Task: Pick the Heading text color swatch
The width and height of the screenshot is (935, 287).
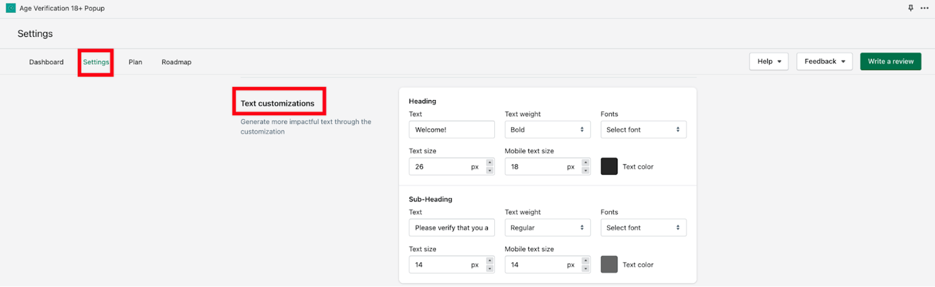Action: (x=609, y=166)
